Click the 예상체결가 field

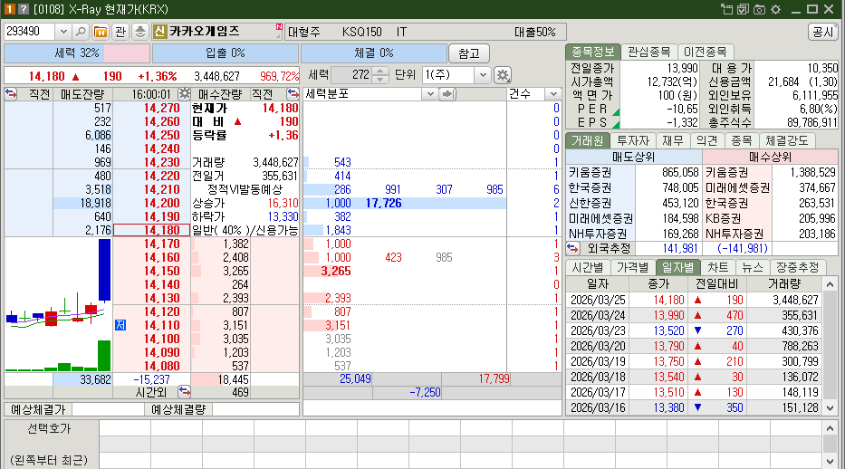coord(109,409)
